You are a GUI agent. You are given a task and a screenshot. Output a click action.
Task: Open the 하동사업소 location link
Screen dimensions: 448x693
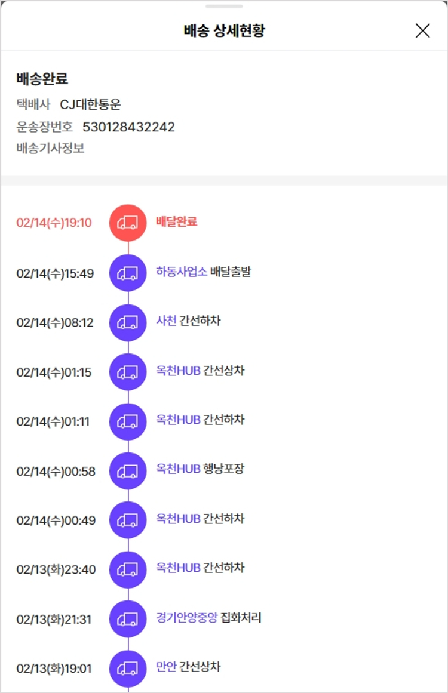pyautogui.click(x=181, y=272)
